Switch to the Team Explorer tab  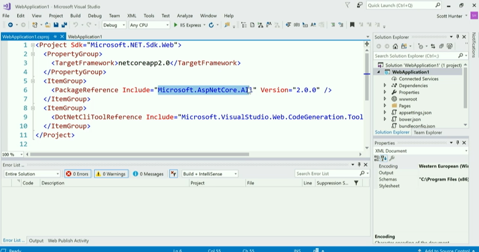coord(428,133)
